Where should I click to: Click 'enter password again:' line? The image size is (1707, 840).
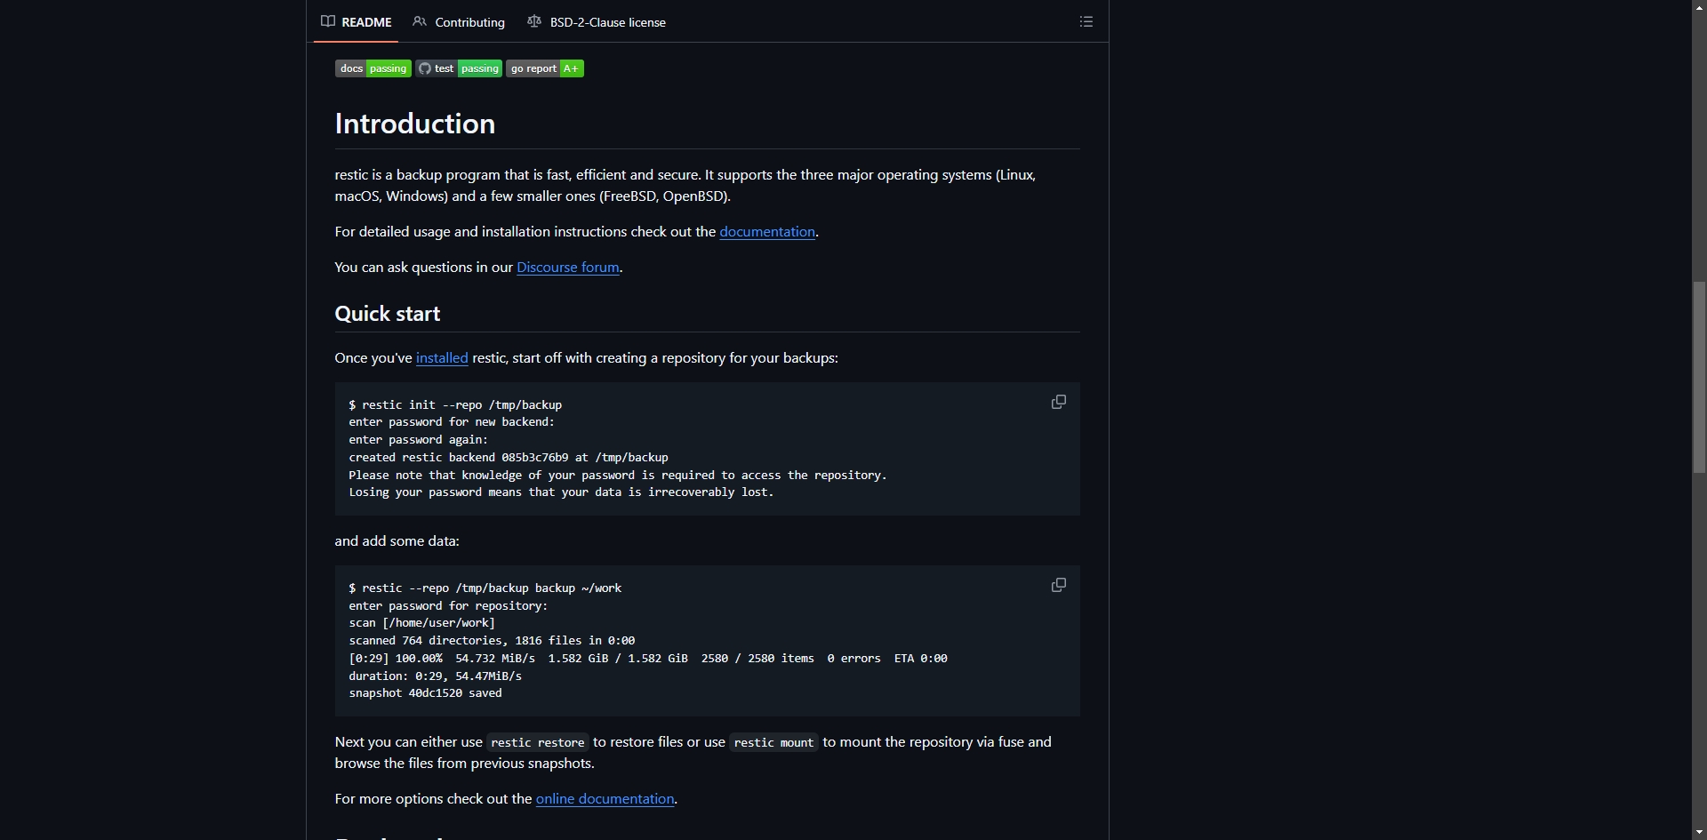point(419,439)
